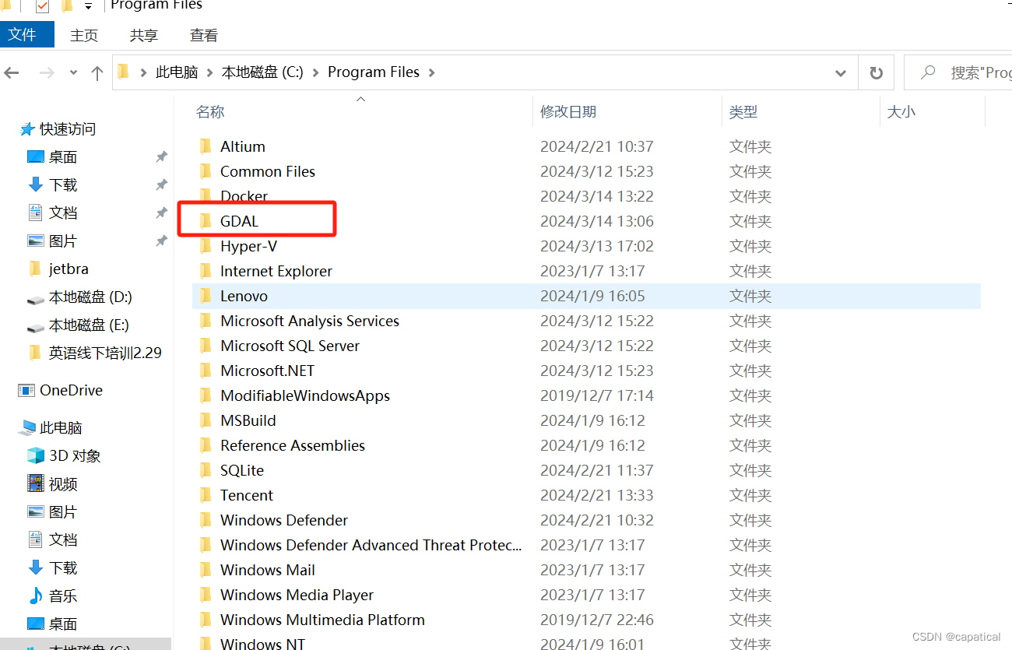Select the SQLite folder
Image resolution: width=1012 pixels, height=650 pixels.
(242, 470)
